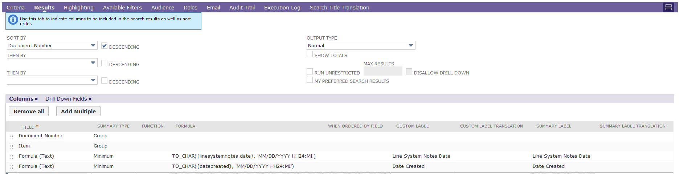Click the drag handle beside the Item row

coord(12,146)
